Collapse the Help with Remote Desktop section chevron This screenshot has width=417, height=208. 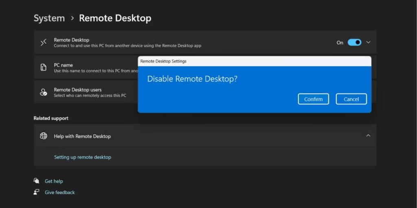(368, 136)
